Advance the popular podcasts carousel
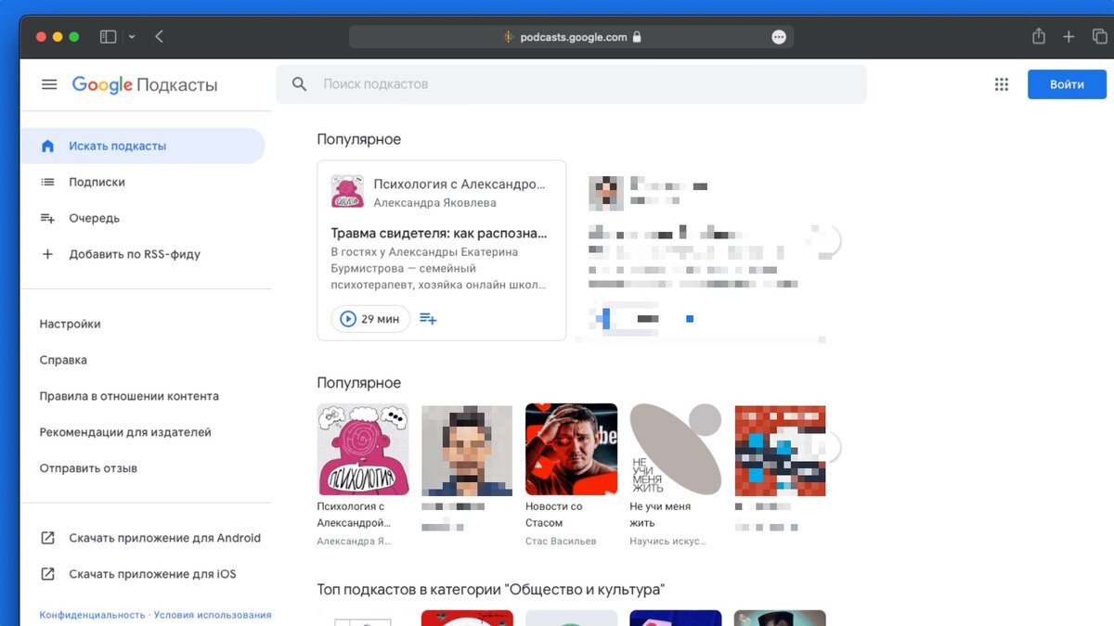This screenshot has width=1114, height=626. pyautogui.click(x=829, y=448)
